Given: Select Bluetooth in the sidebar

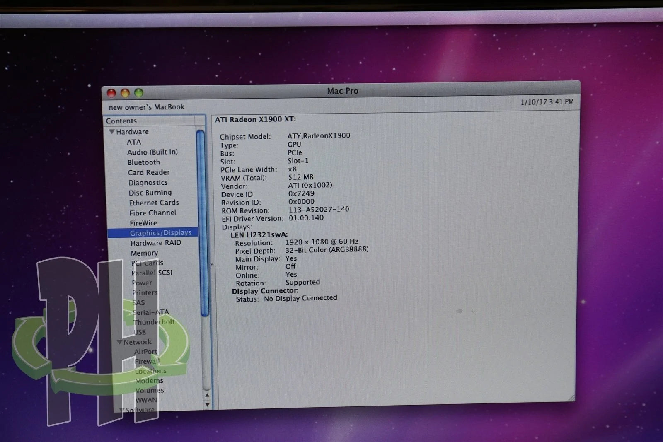Looking at the screenshot, I should click(144, 162).
